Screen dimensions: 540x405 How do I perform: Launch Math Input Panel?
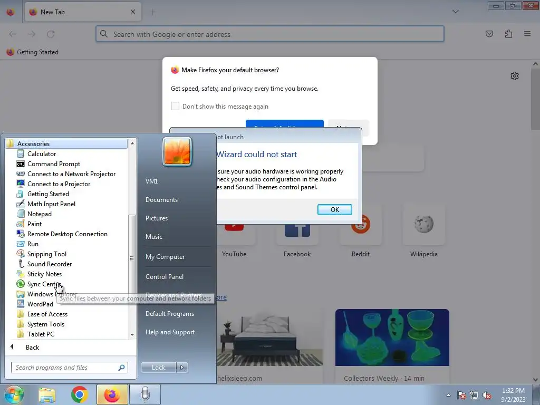click(x=51, y=204)
